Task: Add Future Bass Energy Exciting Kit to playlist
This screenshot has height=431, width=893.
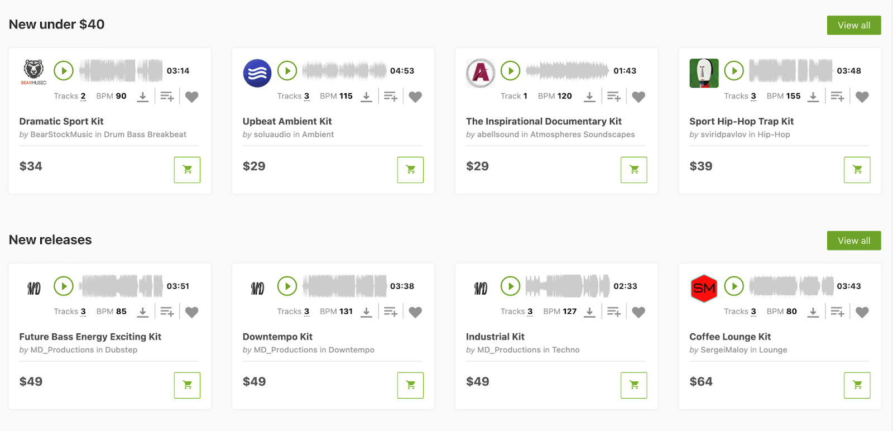Action: tap(167, 312)
